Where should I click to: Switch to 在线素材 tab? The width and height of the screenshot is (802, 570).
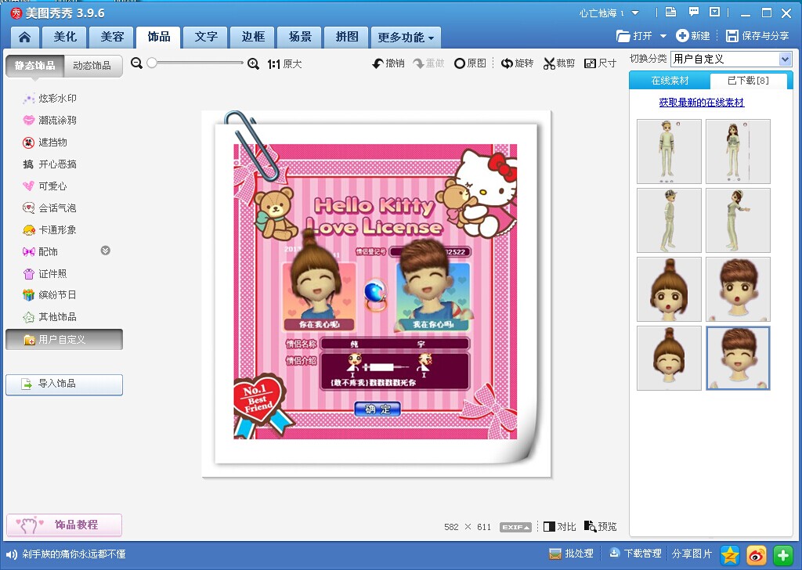pos(670,81)
